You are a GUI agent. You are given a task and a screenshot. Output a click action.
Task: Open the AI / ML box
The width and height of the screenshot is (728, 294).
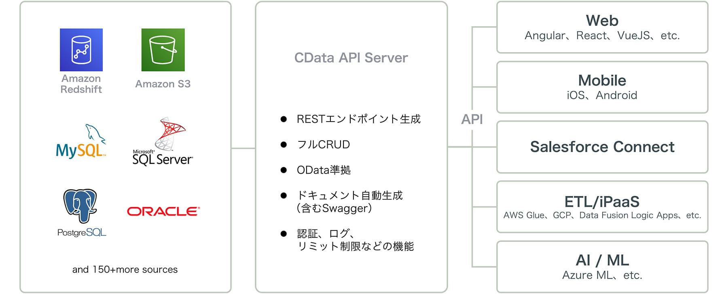[602, 267]
